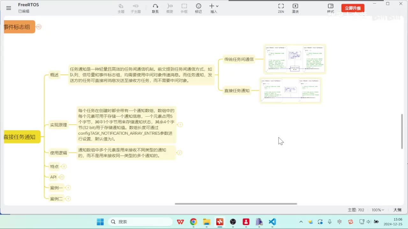Select the API subtopic
This screenshot has height=229, width=408.
pos(53,177)
